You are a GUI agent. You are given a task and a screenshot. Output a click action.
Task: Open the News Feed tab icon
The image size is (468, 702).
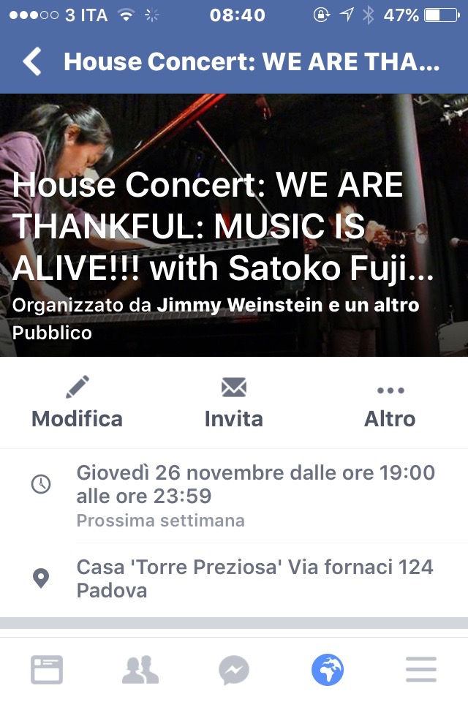click(x=47, y=670)
